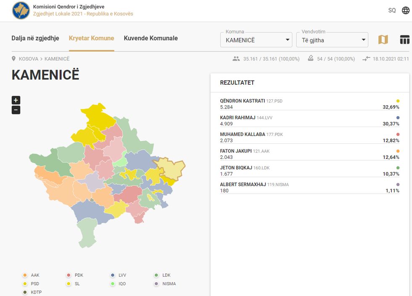Zoom in on the map
Viewport: 412px width, 296px height.
pyautogui.click(x=16, y=100)
